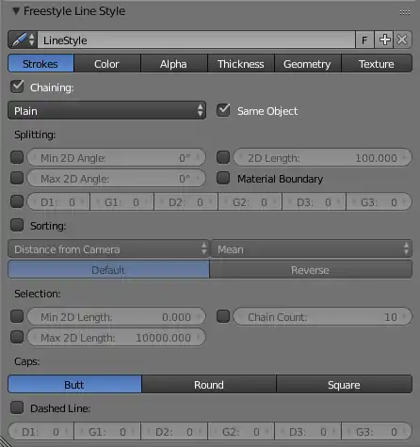Open the Mean integration type dropdown

pos(311,249)
